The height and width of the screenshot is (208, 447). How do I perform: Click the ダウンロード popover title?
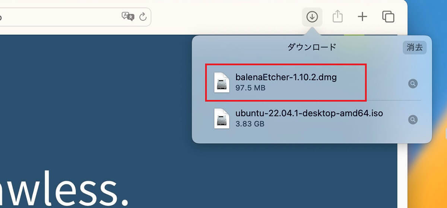click(312, 47)
